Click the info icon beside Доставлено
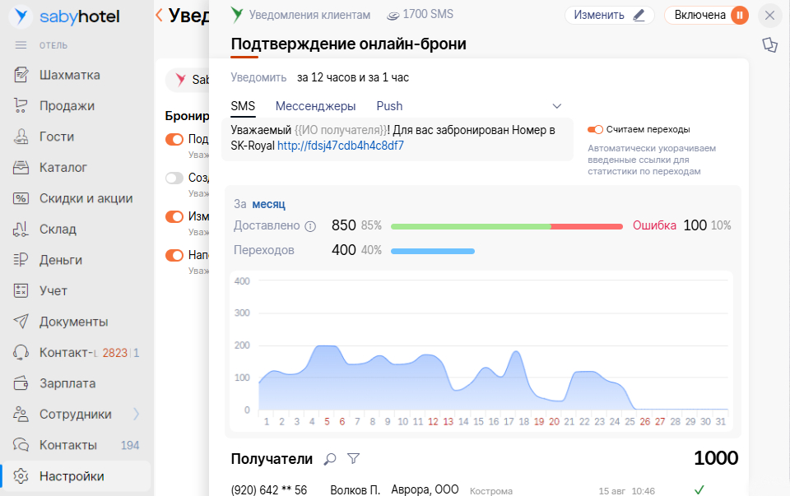The width and height of the screenshot is (790, 496). (x=310, y=226)
